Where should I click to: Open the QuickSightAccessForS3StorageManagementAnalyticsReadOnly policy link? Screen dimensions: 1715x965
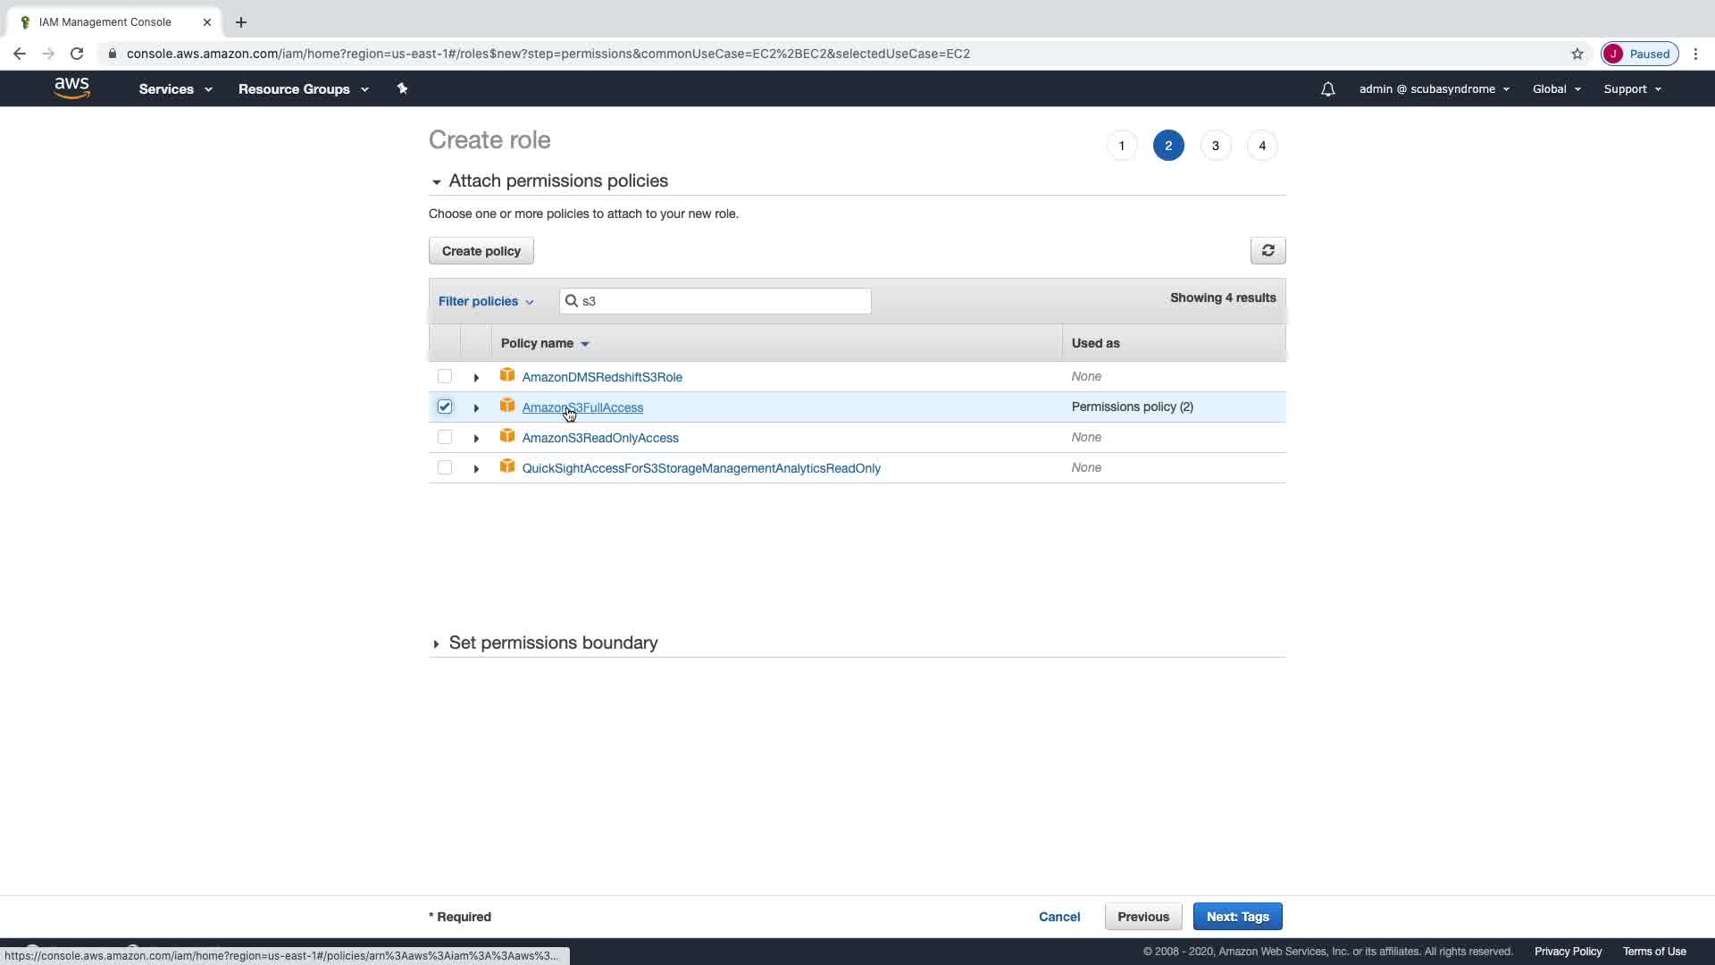pos(701,468)
